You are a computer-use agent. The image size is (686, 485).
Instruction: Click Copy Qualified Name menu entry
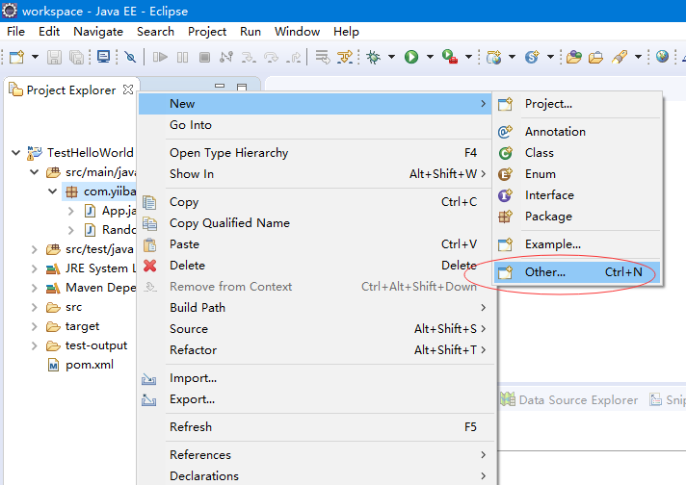(315, 223)
